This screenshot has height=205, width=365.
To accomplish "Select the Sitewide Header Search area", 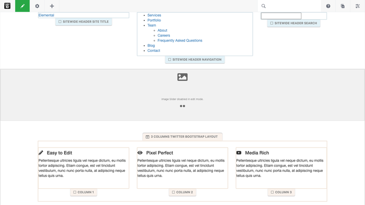I will (293, 23).
